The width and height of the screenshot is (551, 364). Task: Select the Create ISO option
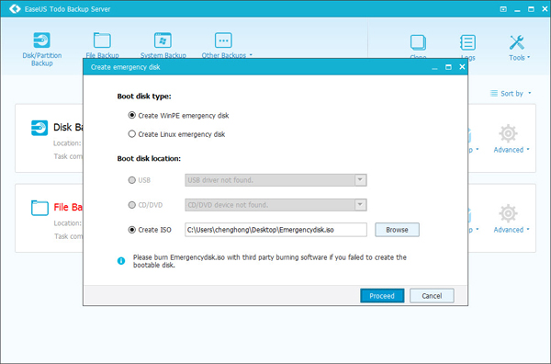(150, 230)
